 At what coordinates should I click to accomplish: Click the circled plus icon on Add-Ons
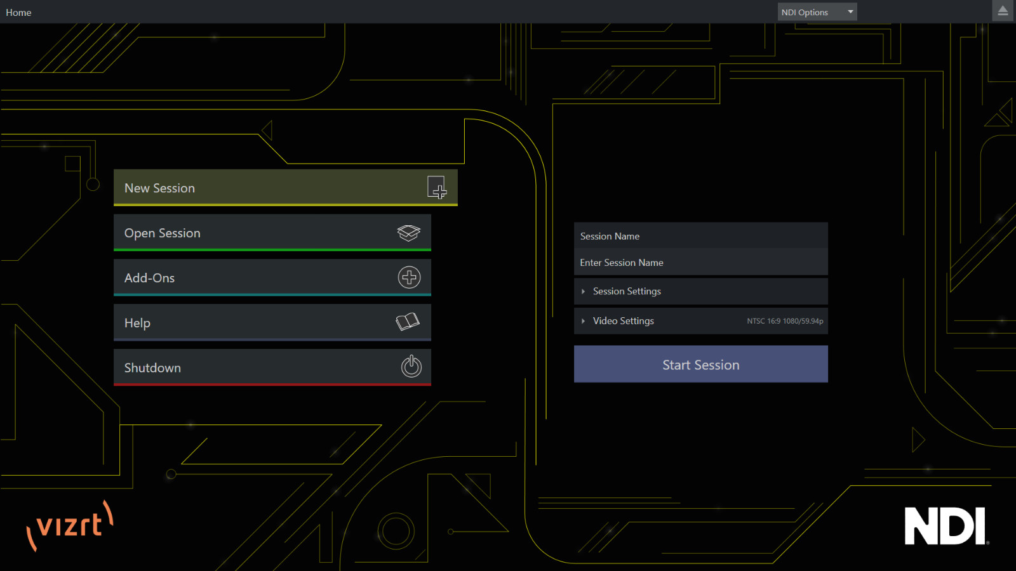point(409,277)
